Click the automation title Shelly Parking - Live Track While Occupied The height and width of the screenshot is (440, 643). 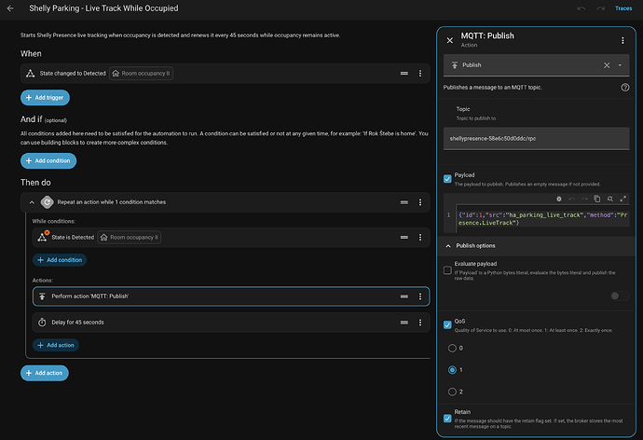coord(103,8)
